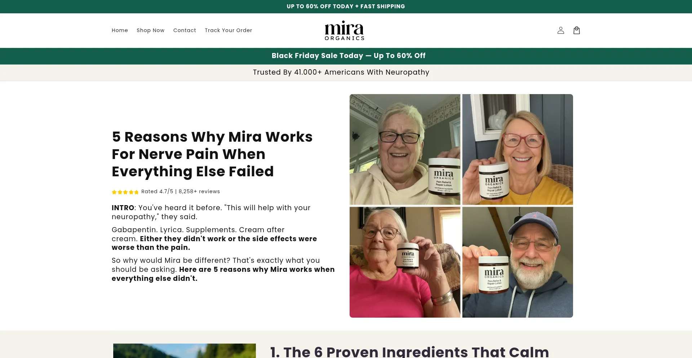The width and height of the screenshot is (692, 358).
Task: Click the bold '5 reasons why Mira works' text
Action: [x=223, y=274]
